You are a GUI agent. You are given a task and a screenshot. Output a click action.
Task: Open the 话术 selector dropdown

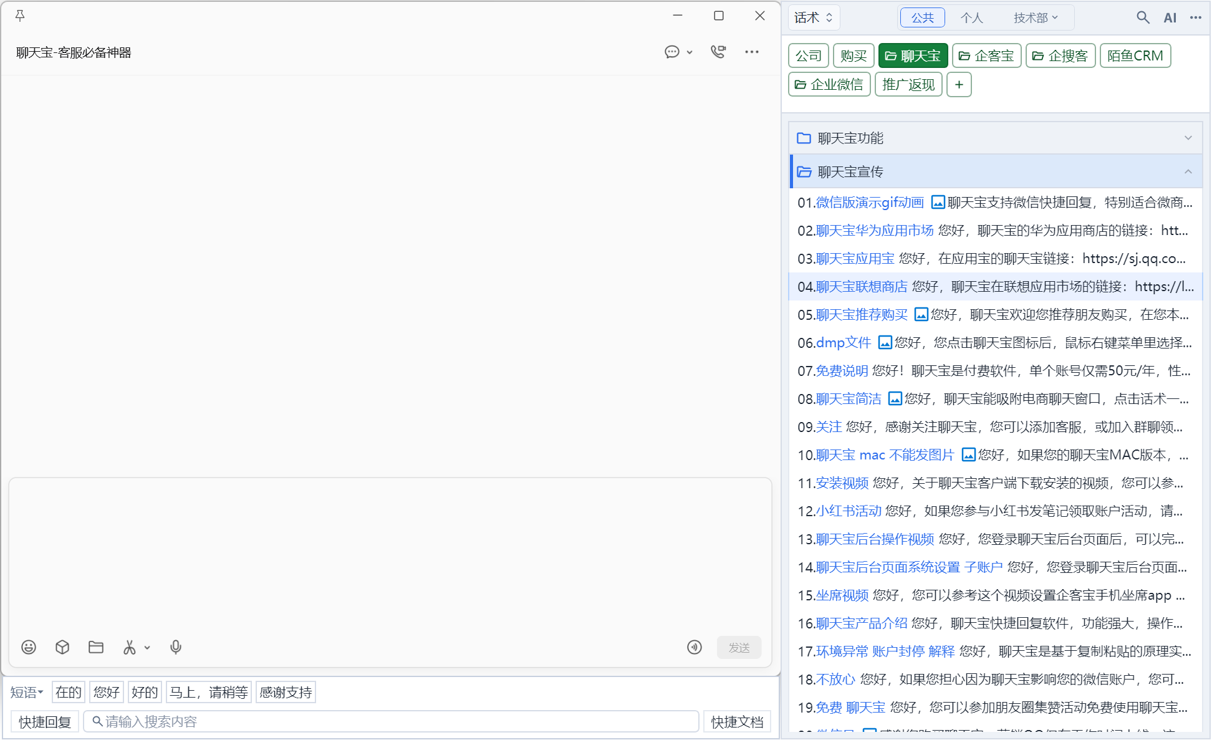[x=814, y=17]
